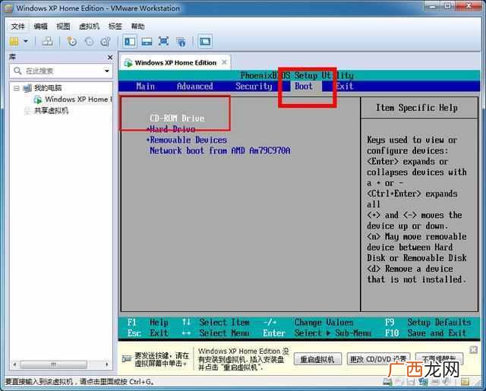The image size is (486, 391).
Task: Open the 文件 menu
Action: pos(17,27)
